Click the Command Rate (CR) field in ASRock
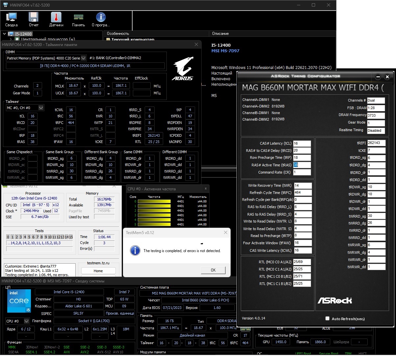 click(x=302, y=172)
